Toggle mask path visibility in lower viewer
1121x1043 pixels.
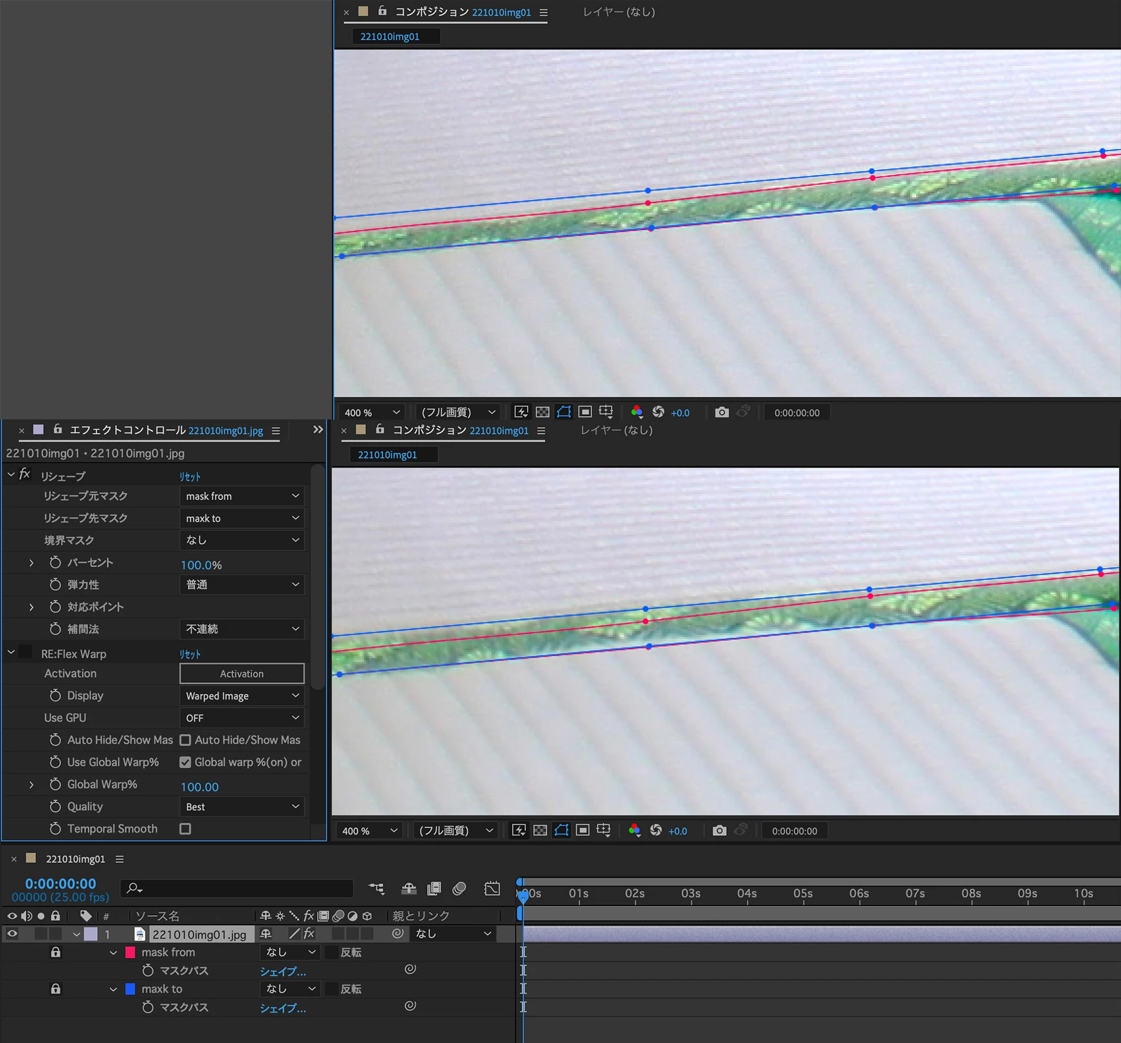[x=561, y=830]
